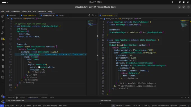Click the Dart language mode button
This screenshot has width=191, height=107.
click(144, 106)
